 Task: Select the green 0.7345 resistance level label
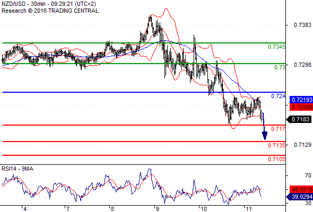tap(276, 47)
